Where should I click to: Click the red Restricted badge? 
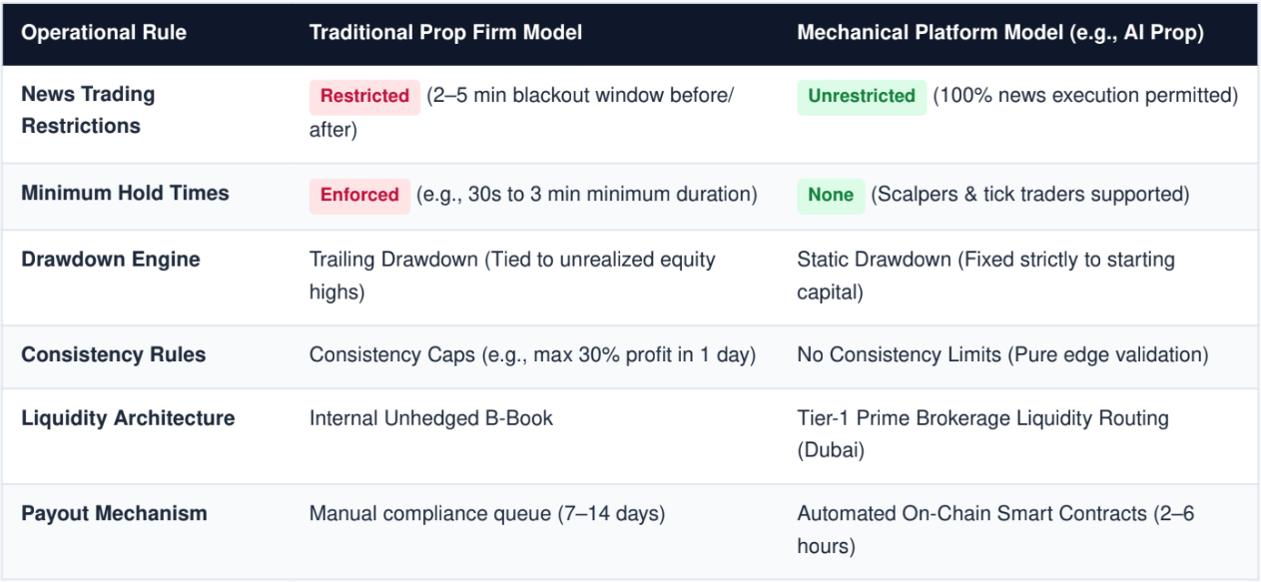364,97
